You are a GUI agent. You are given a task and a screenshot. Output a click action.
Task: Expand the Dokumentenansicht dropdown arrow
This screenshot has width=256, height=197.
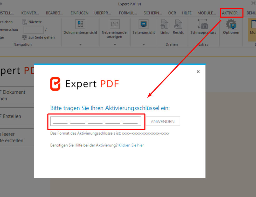tap(80, 45)
